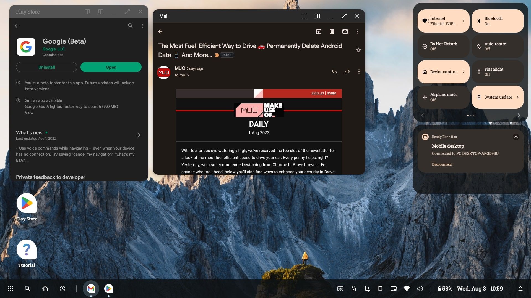Click the sign up link in newsletter
This screenshot has width=531, height=298.
pos(317,93)
